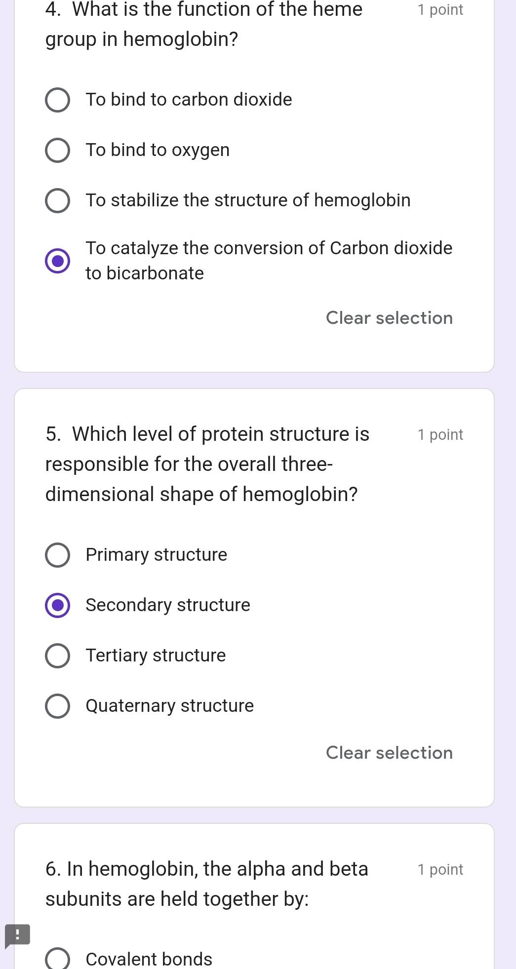516x969 pixels.
Task: Select "Covalent bonds" radio option
Action: click(x=57, y=959)
